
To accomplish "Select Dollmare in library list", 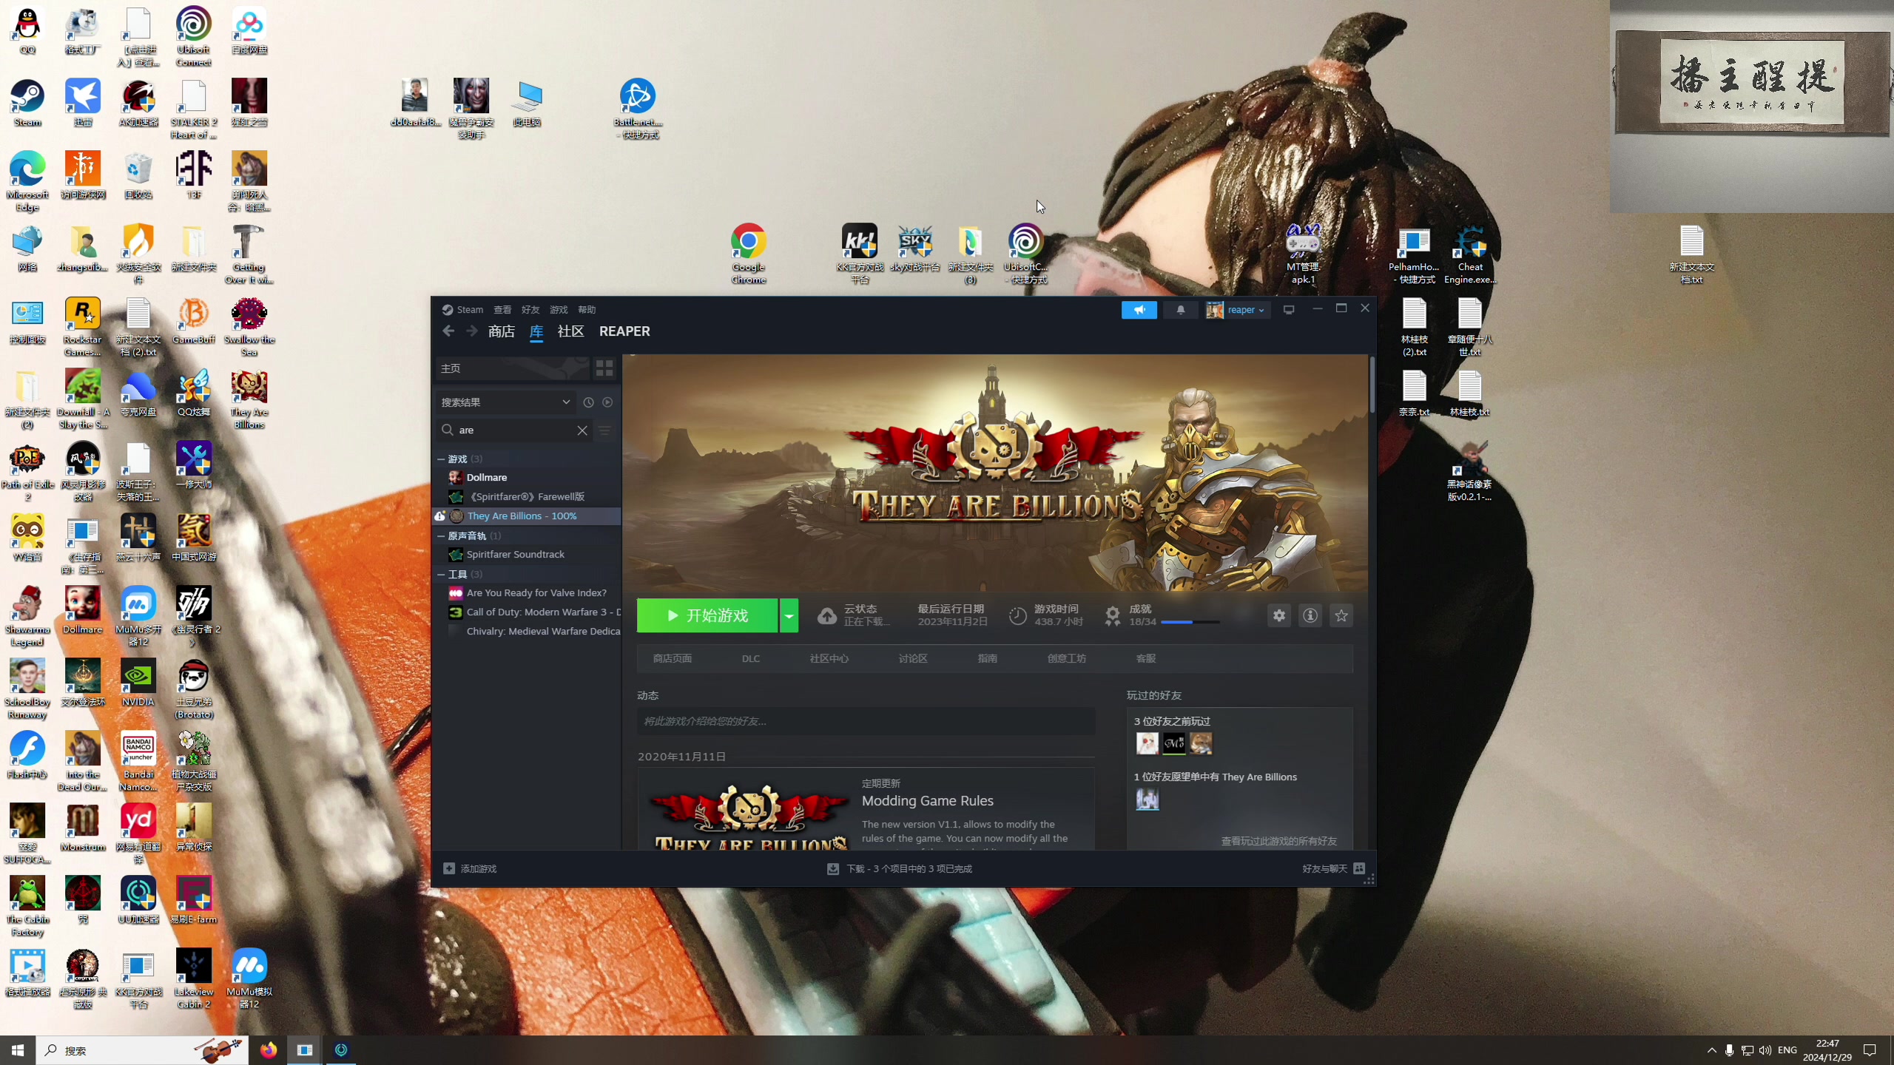I will pos(527,478).
